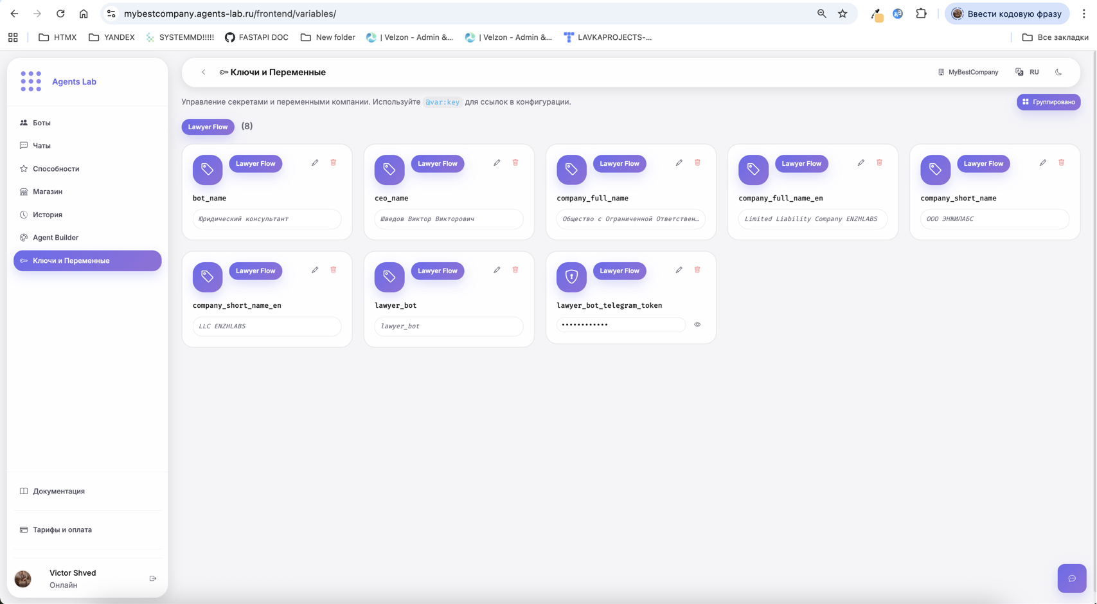Toggle the grouped view button

point(1048,102)
